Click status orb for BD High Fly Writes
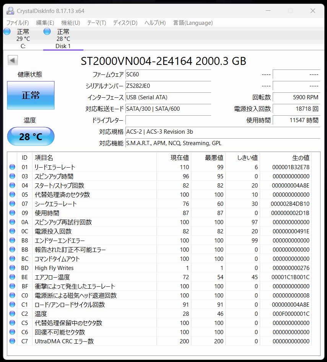 12,268
